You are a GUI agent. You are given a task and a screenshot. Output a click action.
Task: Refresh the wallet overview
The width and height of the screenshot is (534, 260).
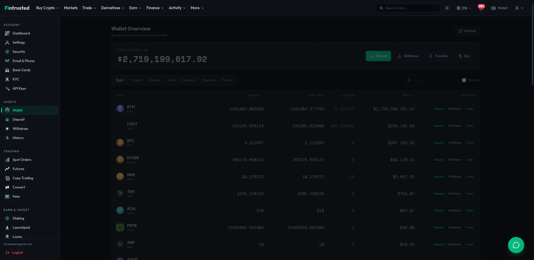(467, 31)
